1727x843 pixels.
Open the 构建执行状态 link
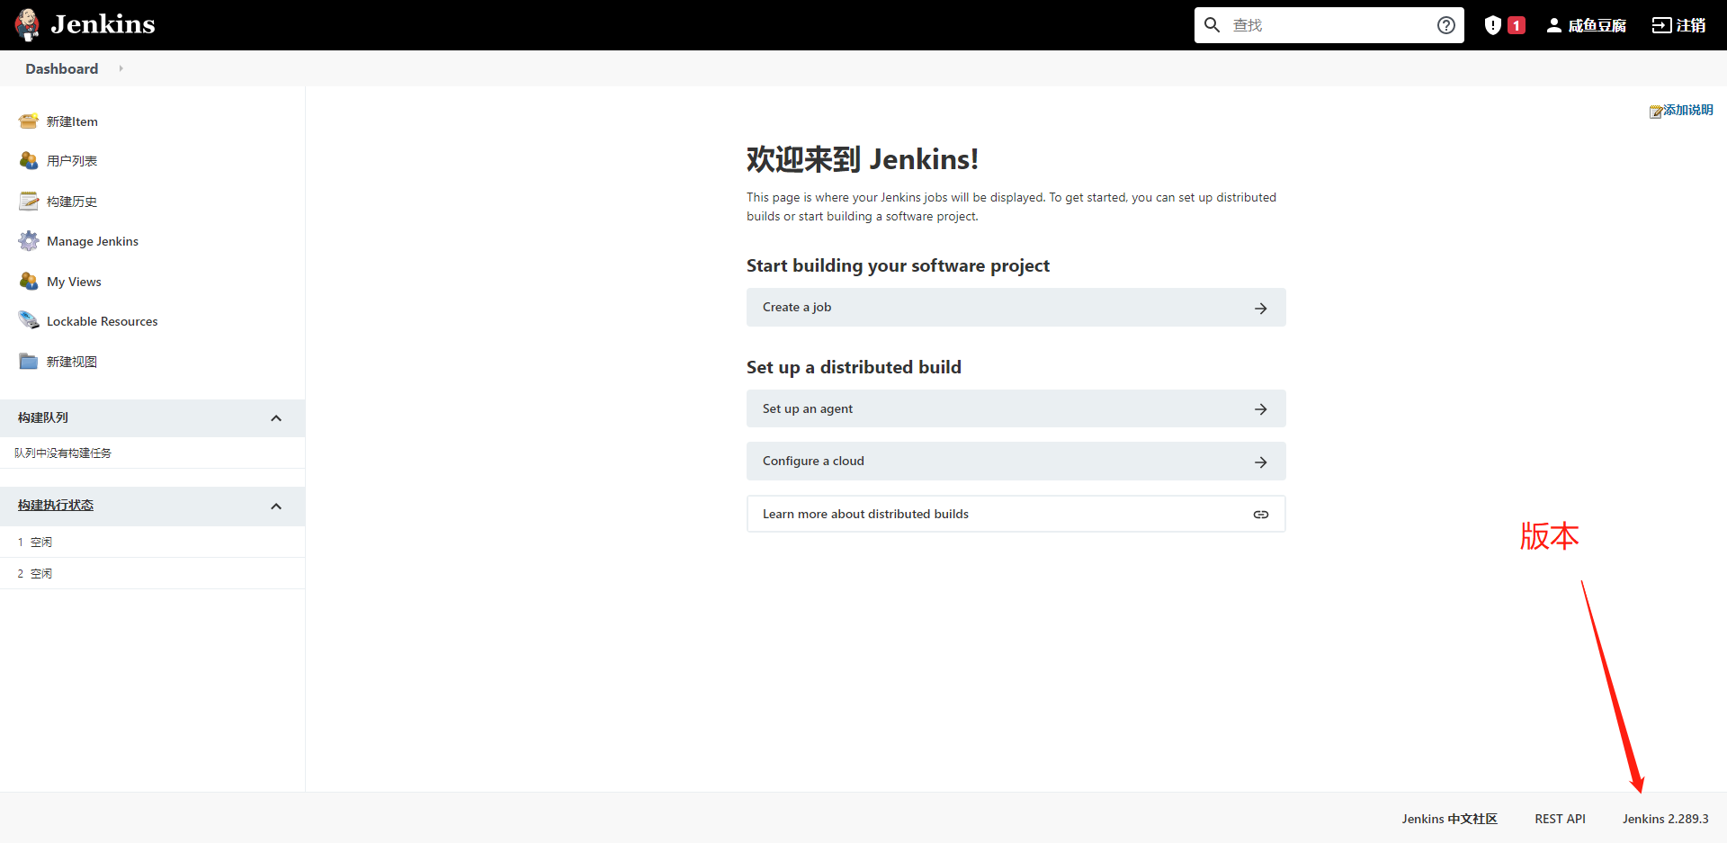[56, 506]
